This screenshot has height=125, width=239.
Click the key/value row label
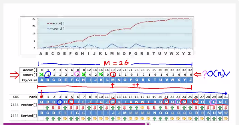pos(30,80)
